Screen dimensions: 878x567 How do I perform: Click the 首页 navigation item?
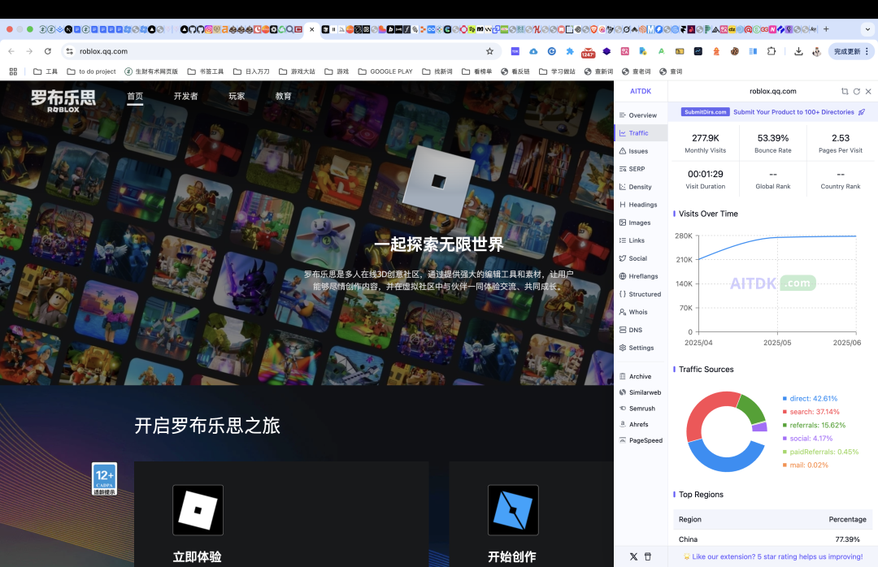click(x=135, y=97)
